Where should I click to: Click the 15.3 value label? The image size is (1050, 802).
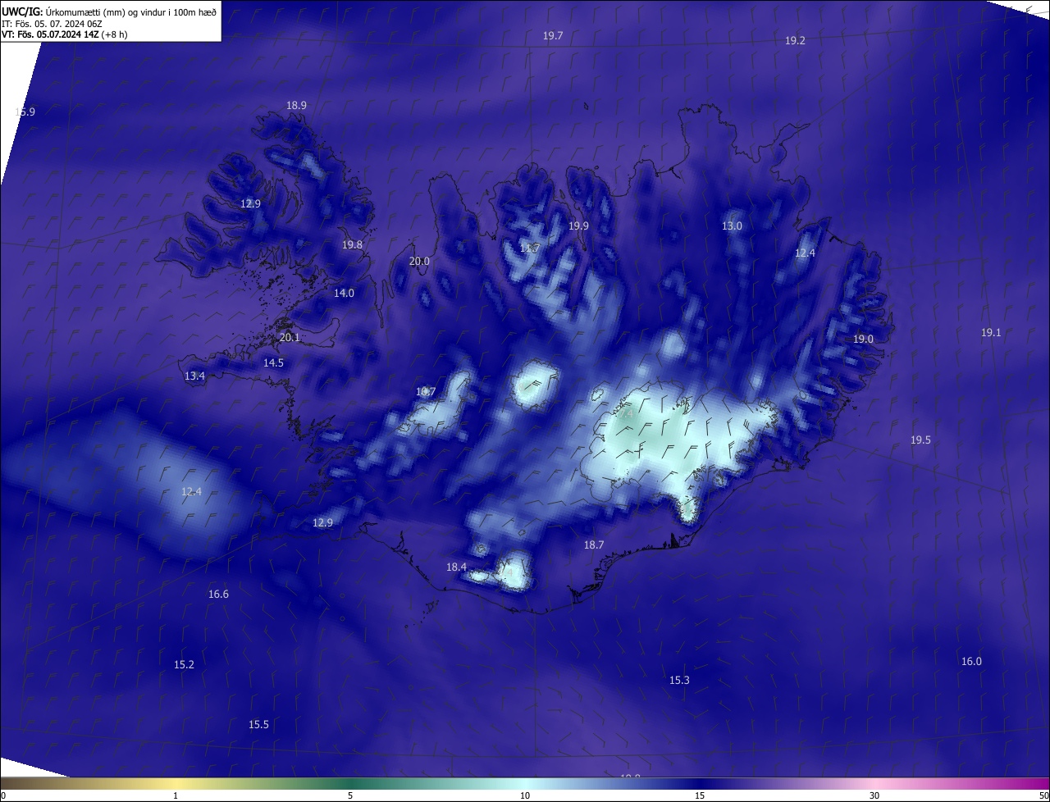tap(679, 681)
